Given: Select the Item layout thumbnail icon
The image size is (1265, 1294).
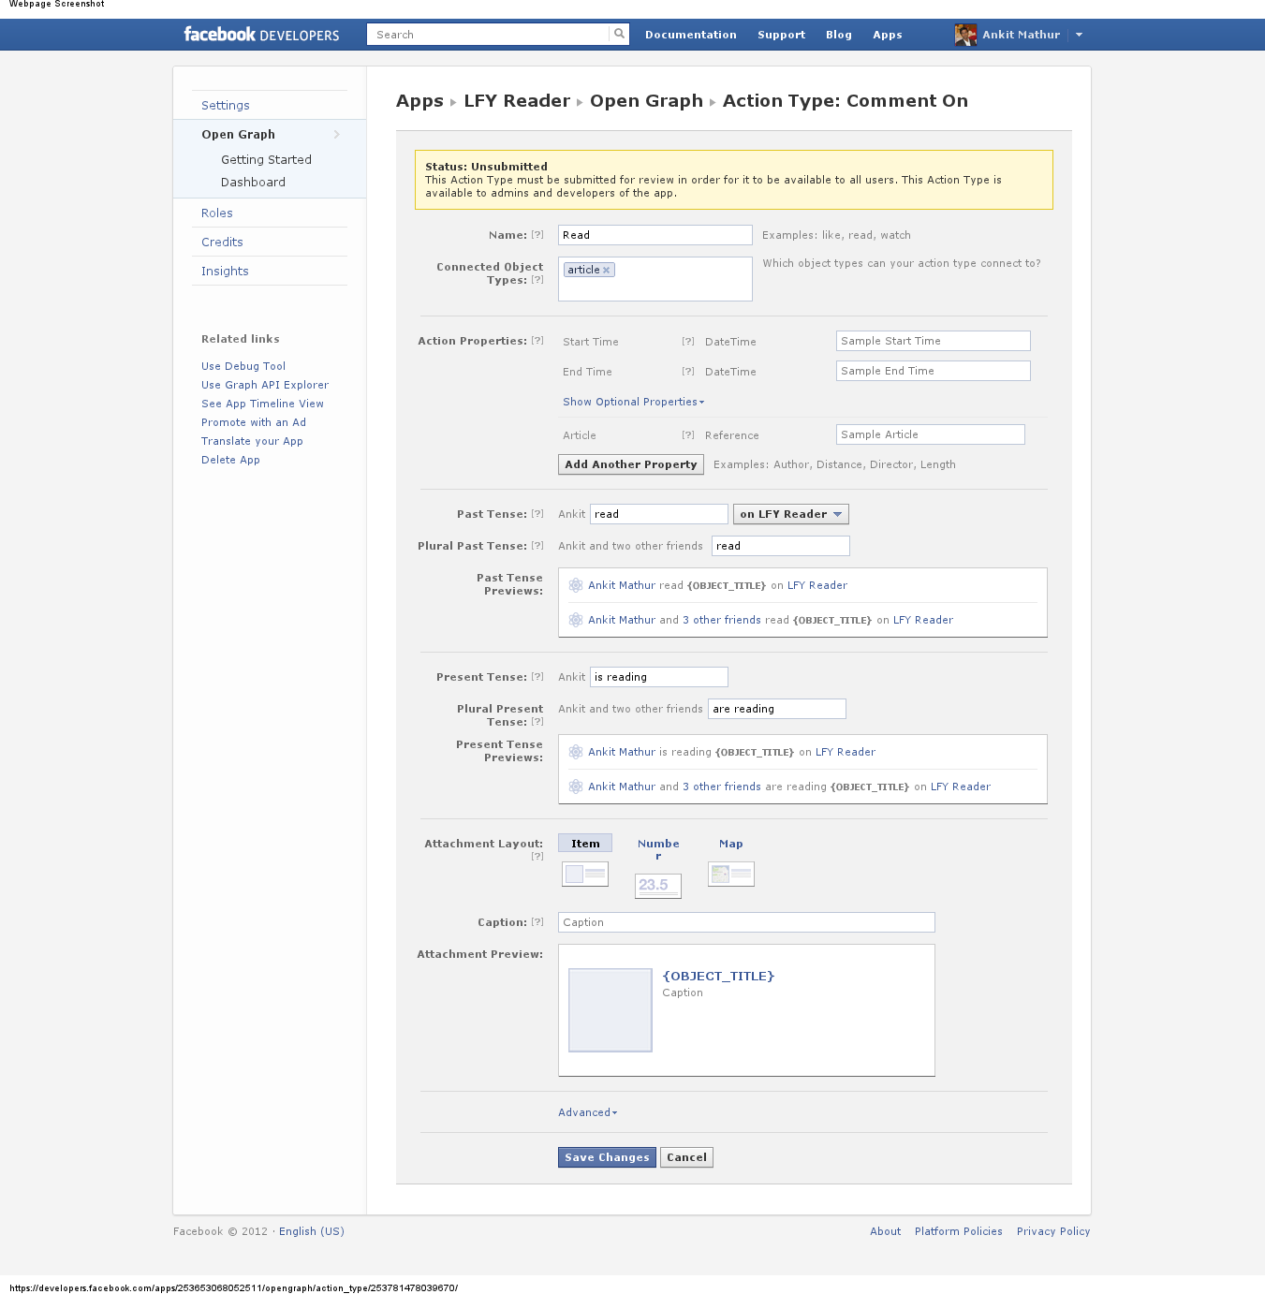Looking at the screenshot, I should click(585, 874).
